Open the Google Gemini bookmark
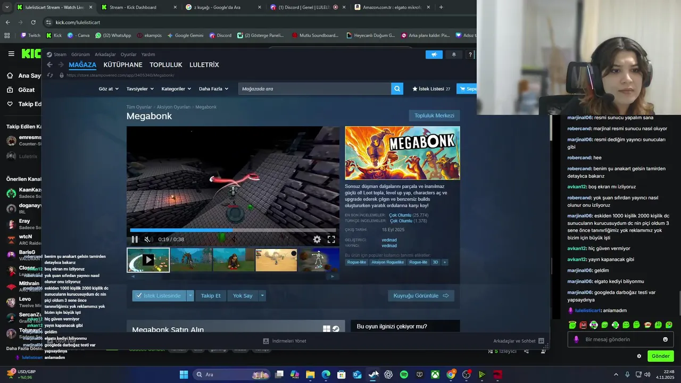The width and height of the screenshot is (681, 383). 185,36
